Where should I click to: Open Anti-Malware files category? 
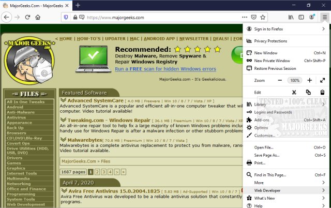point(21,112)
